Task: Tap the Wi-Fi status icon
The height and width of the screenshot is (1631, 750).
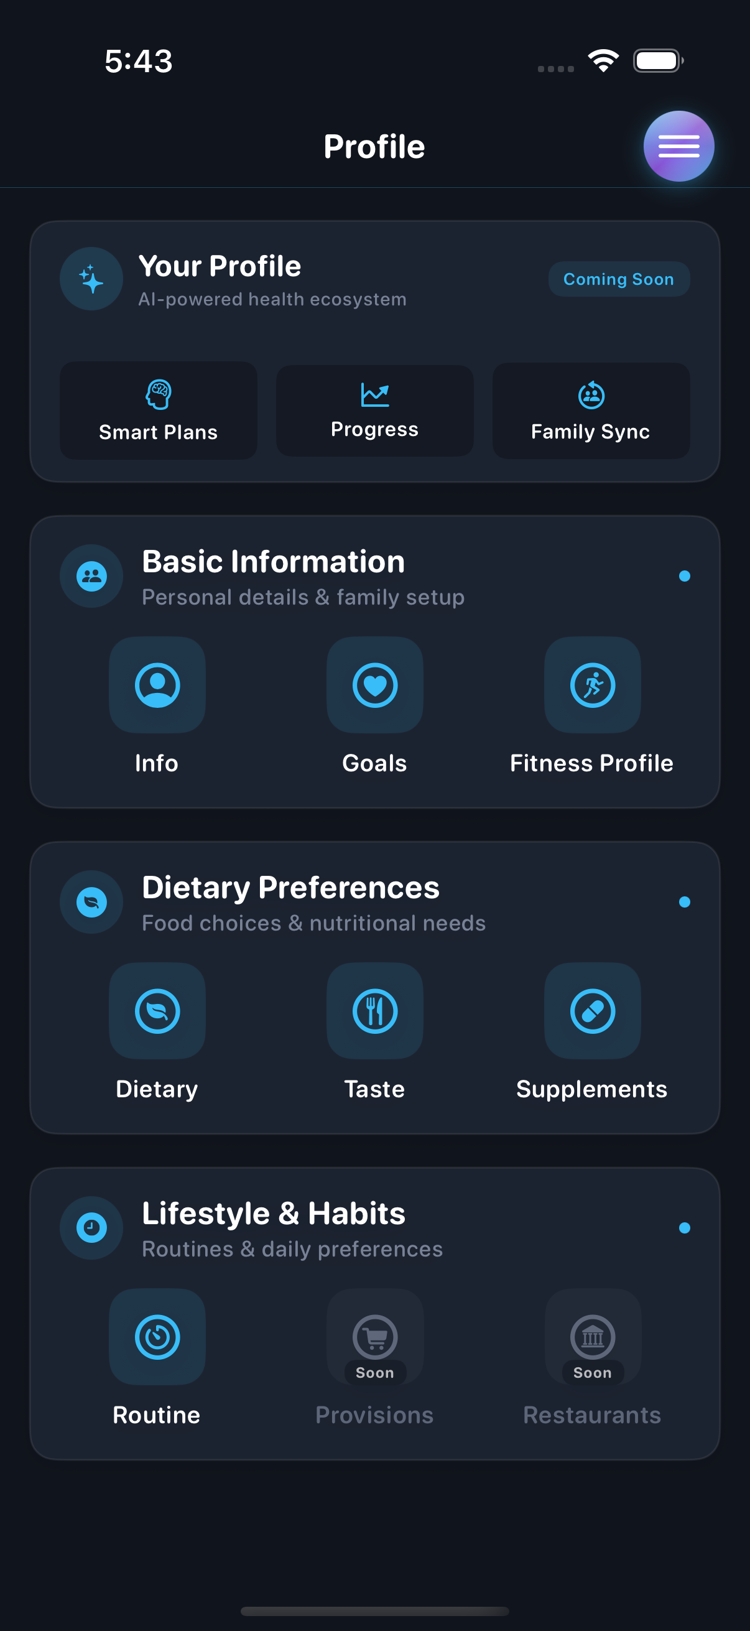Action: click(603, 61)
